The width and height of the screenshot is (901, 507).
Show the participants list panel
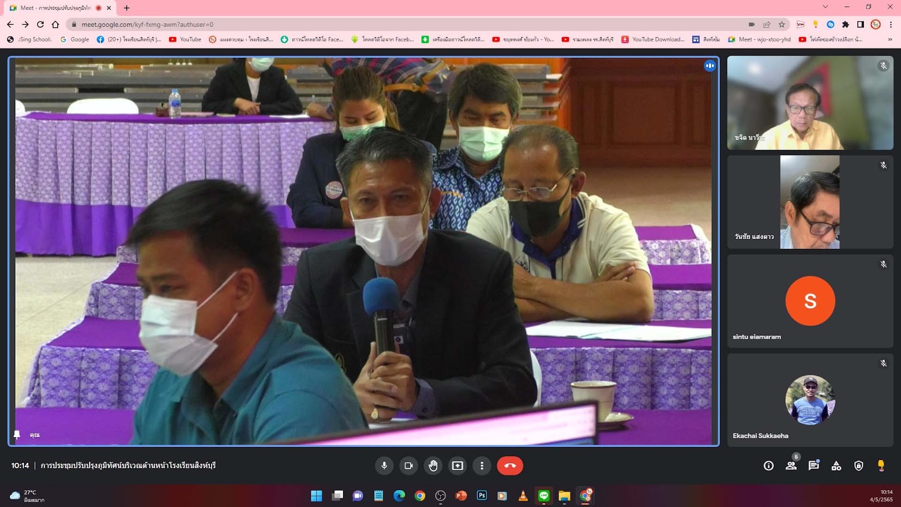point(791,466)
